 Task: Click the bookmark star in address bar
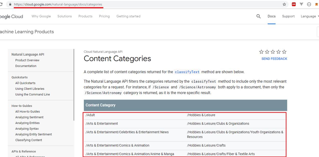tap(284, 4)
